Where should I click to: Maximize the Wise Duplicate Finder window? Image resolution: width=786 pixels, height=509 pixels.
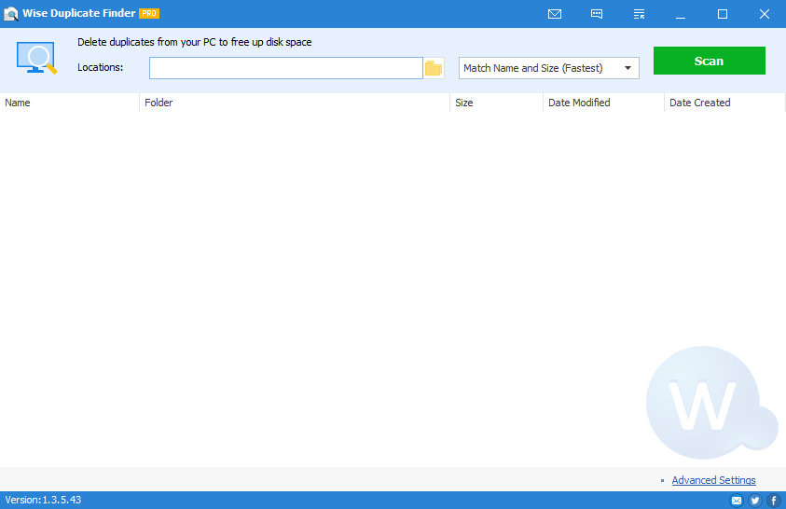[x=723, y=14]
